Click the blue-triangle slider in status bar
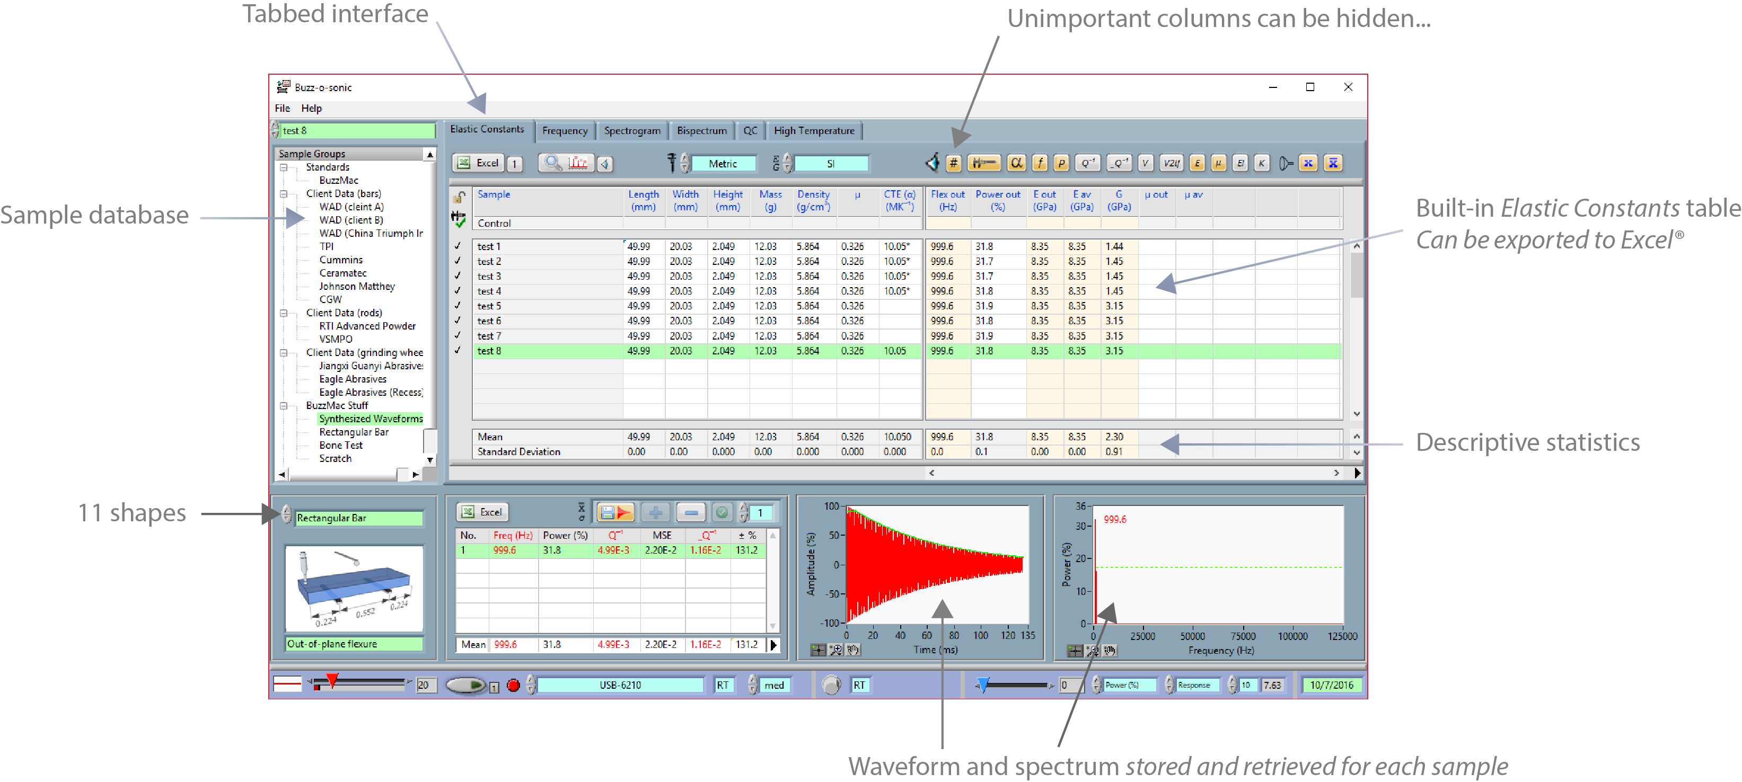Viewport: 1742px width, 782px height. [x=983, y=686]
